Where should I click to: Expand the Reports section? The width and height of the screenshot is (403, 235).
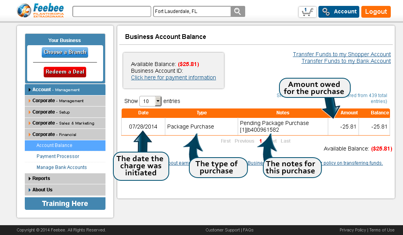[65, 178]
